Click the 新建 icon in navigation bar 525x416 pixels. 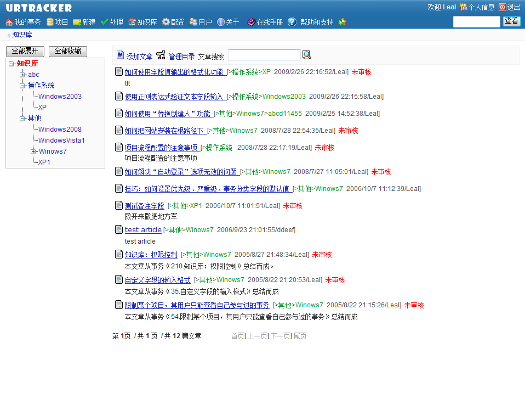click(77, 23)
